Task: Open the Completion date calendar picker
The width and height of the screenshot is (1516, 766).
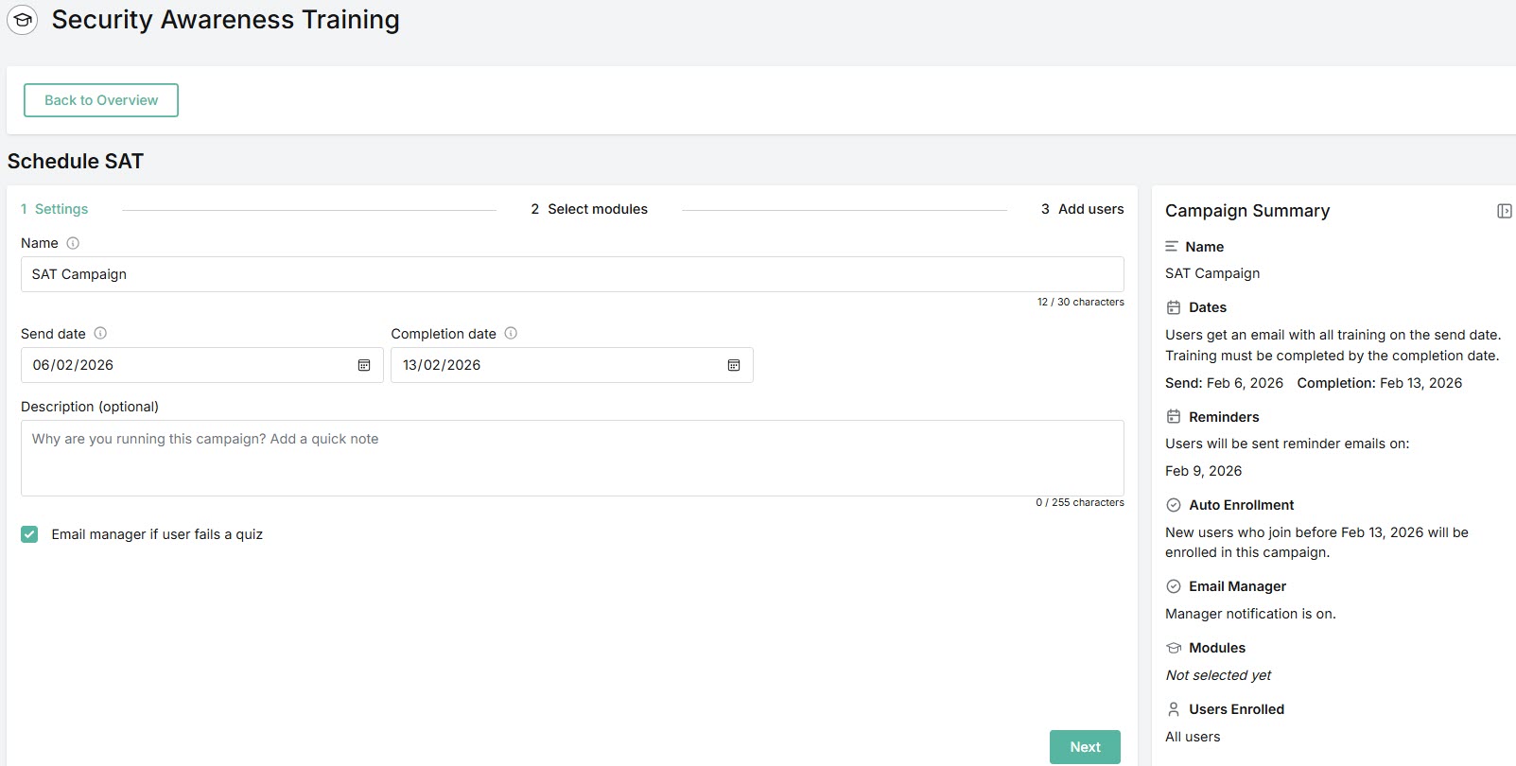Action: tap(734, 365)
